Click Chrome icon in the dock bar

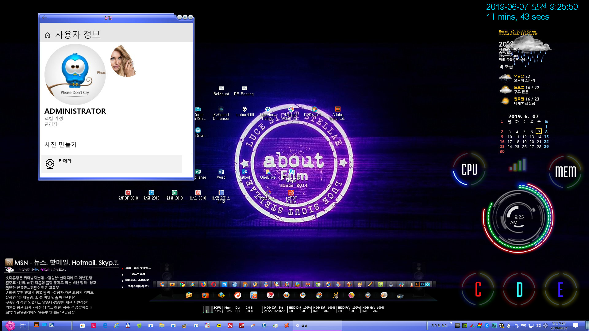click(183, 284)
